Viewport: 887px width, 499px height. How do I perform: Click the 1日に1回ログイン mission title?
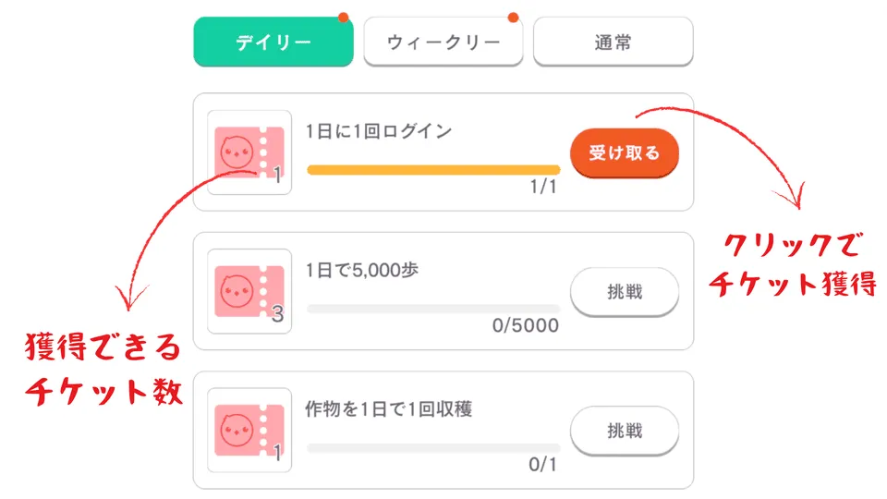point(379,131)
